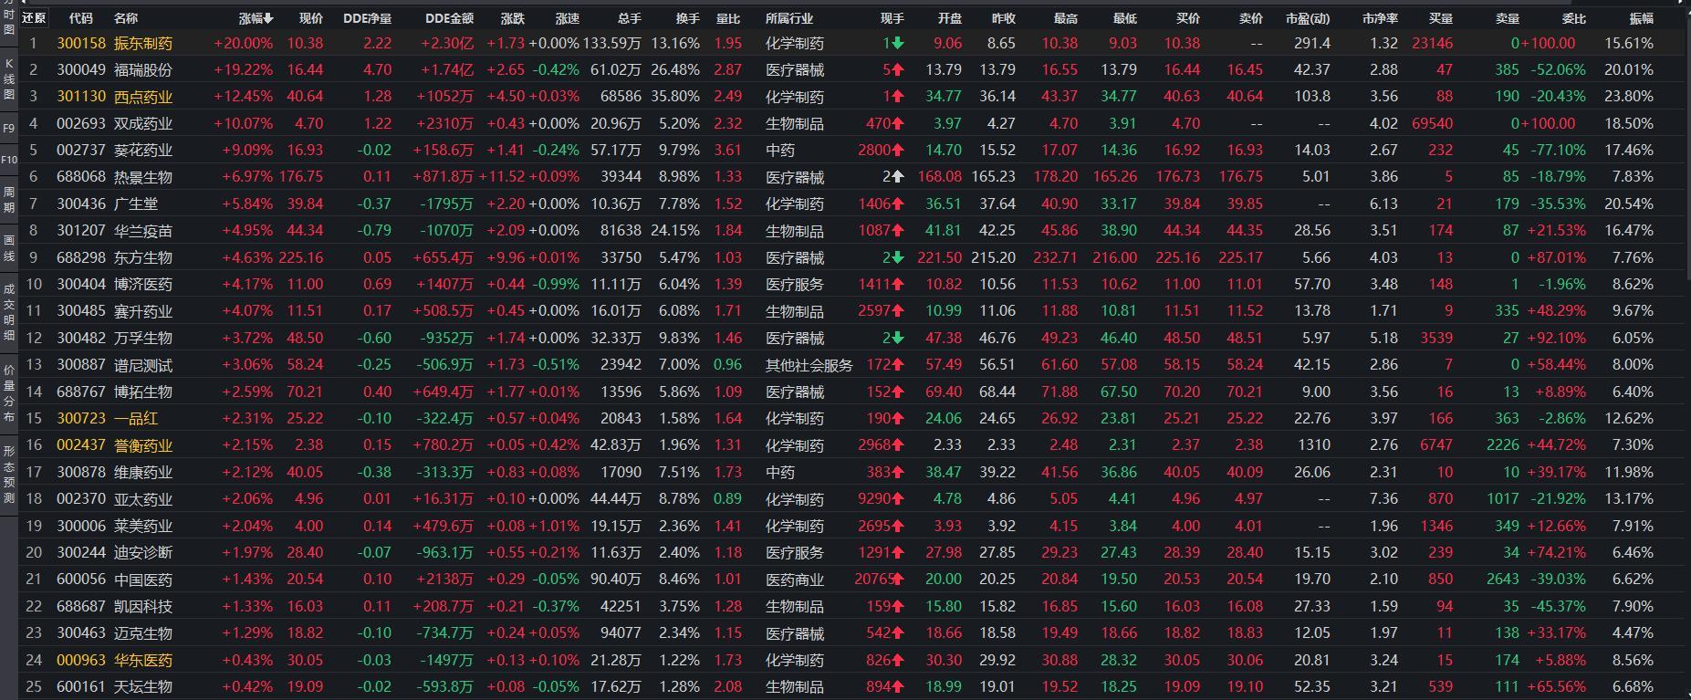Select 万孚生物 stock name
1691x700 pixels.
point(143,338)
